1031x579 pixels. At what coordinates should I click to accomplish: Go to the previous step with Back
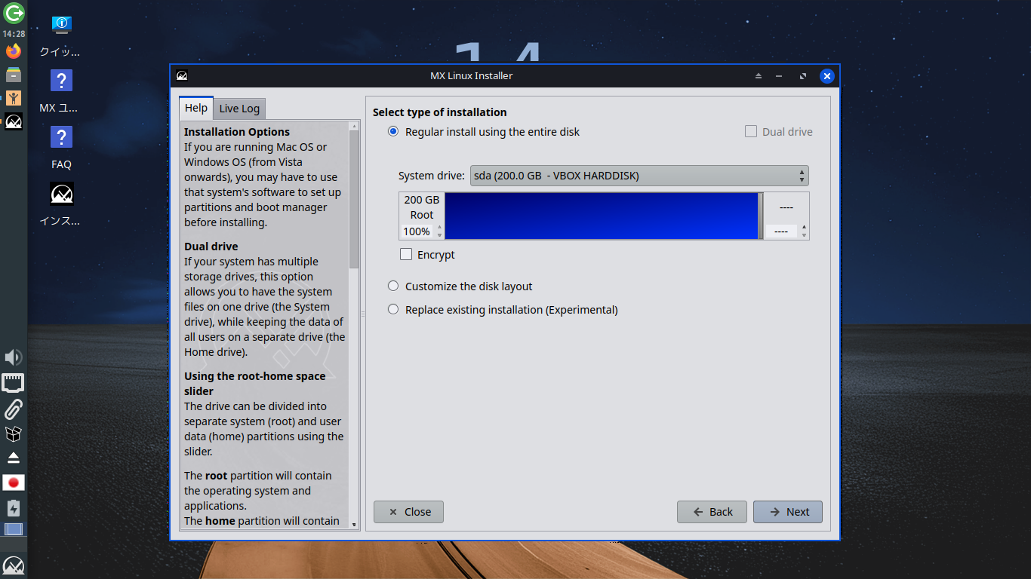[x=712, y=512]
